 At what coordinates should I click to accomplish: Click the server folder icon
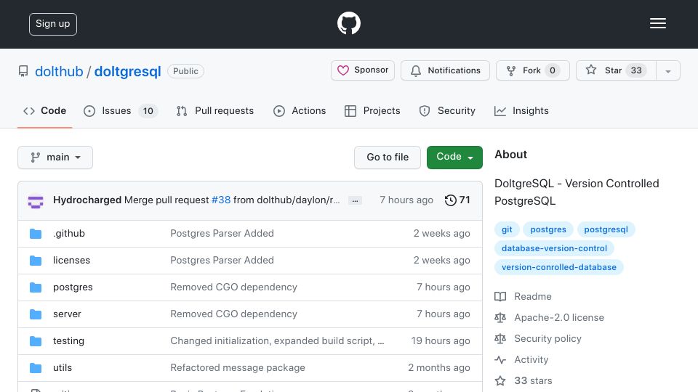(36, 314)
